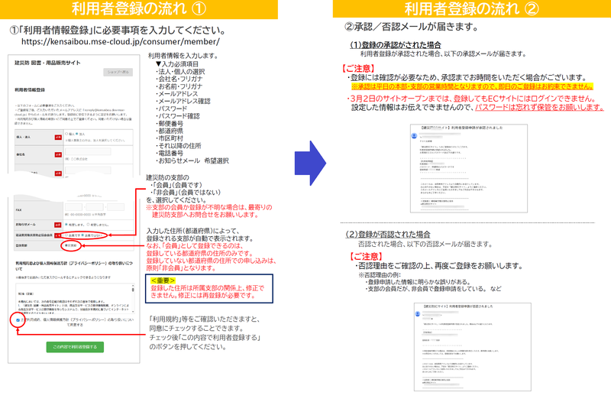Image resolution: width=611 pixels, height=402 pixels.
Task: Select 希望しません for newsletter email
Action: (x=86, y=225)
